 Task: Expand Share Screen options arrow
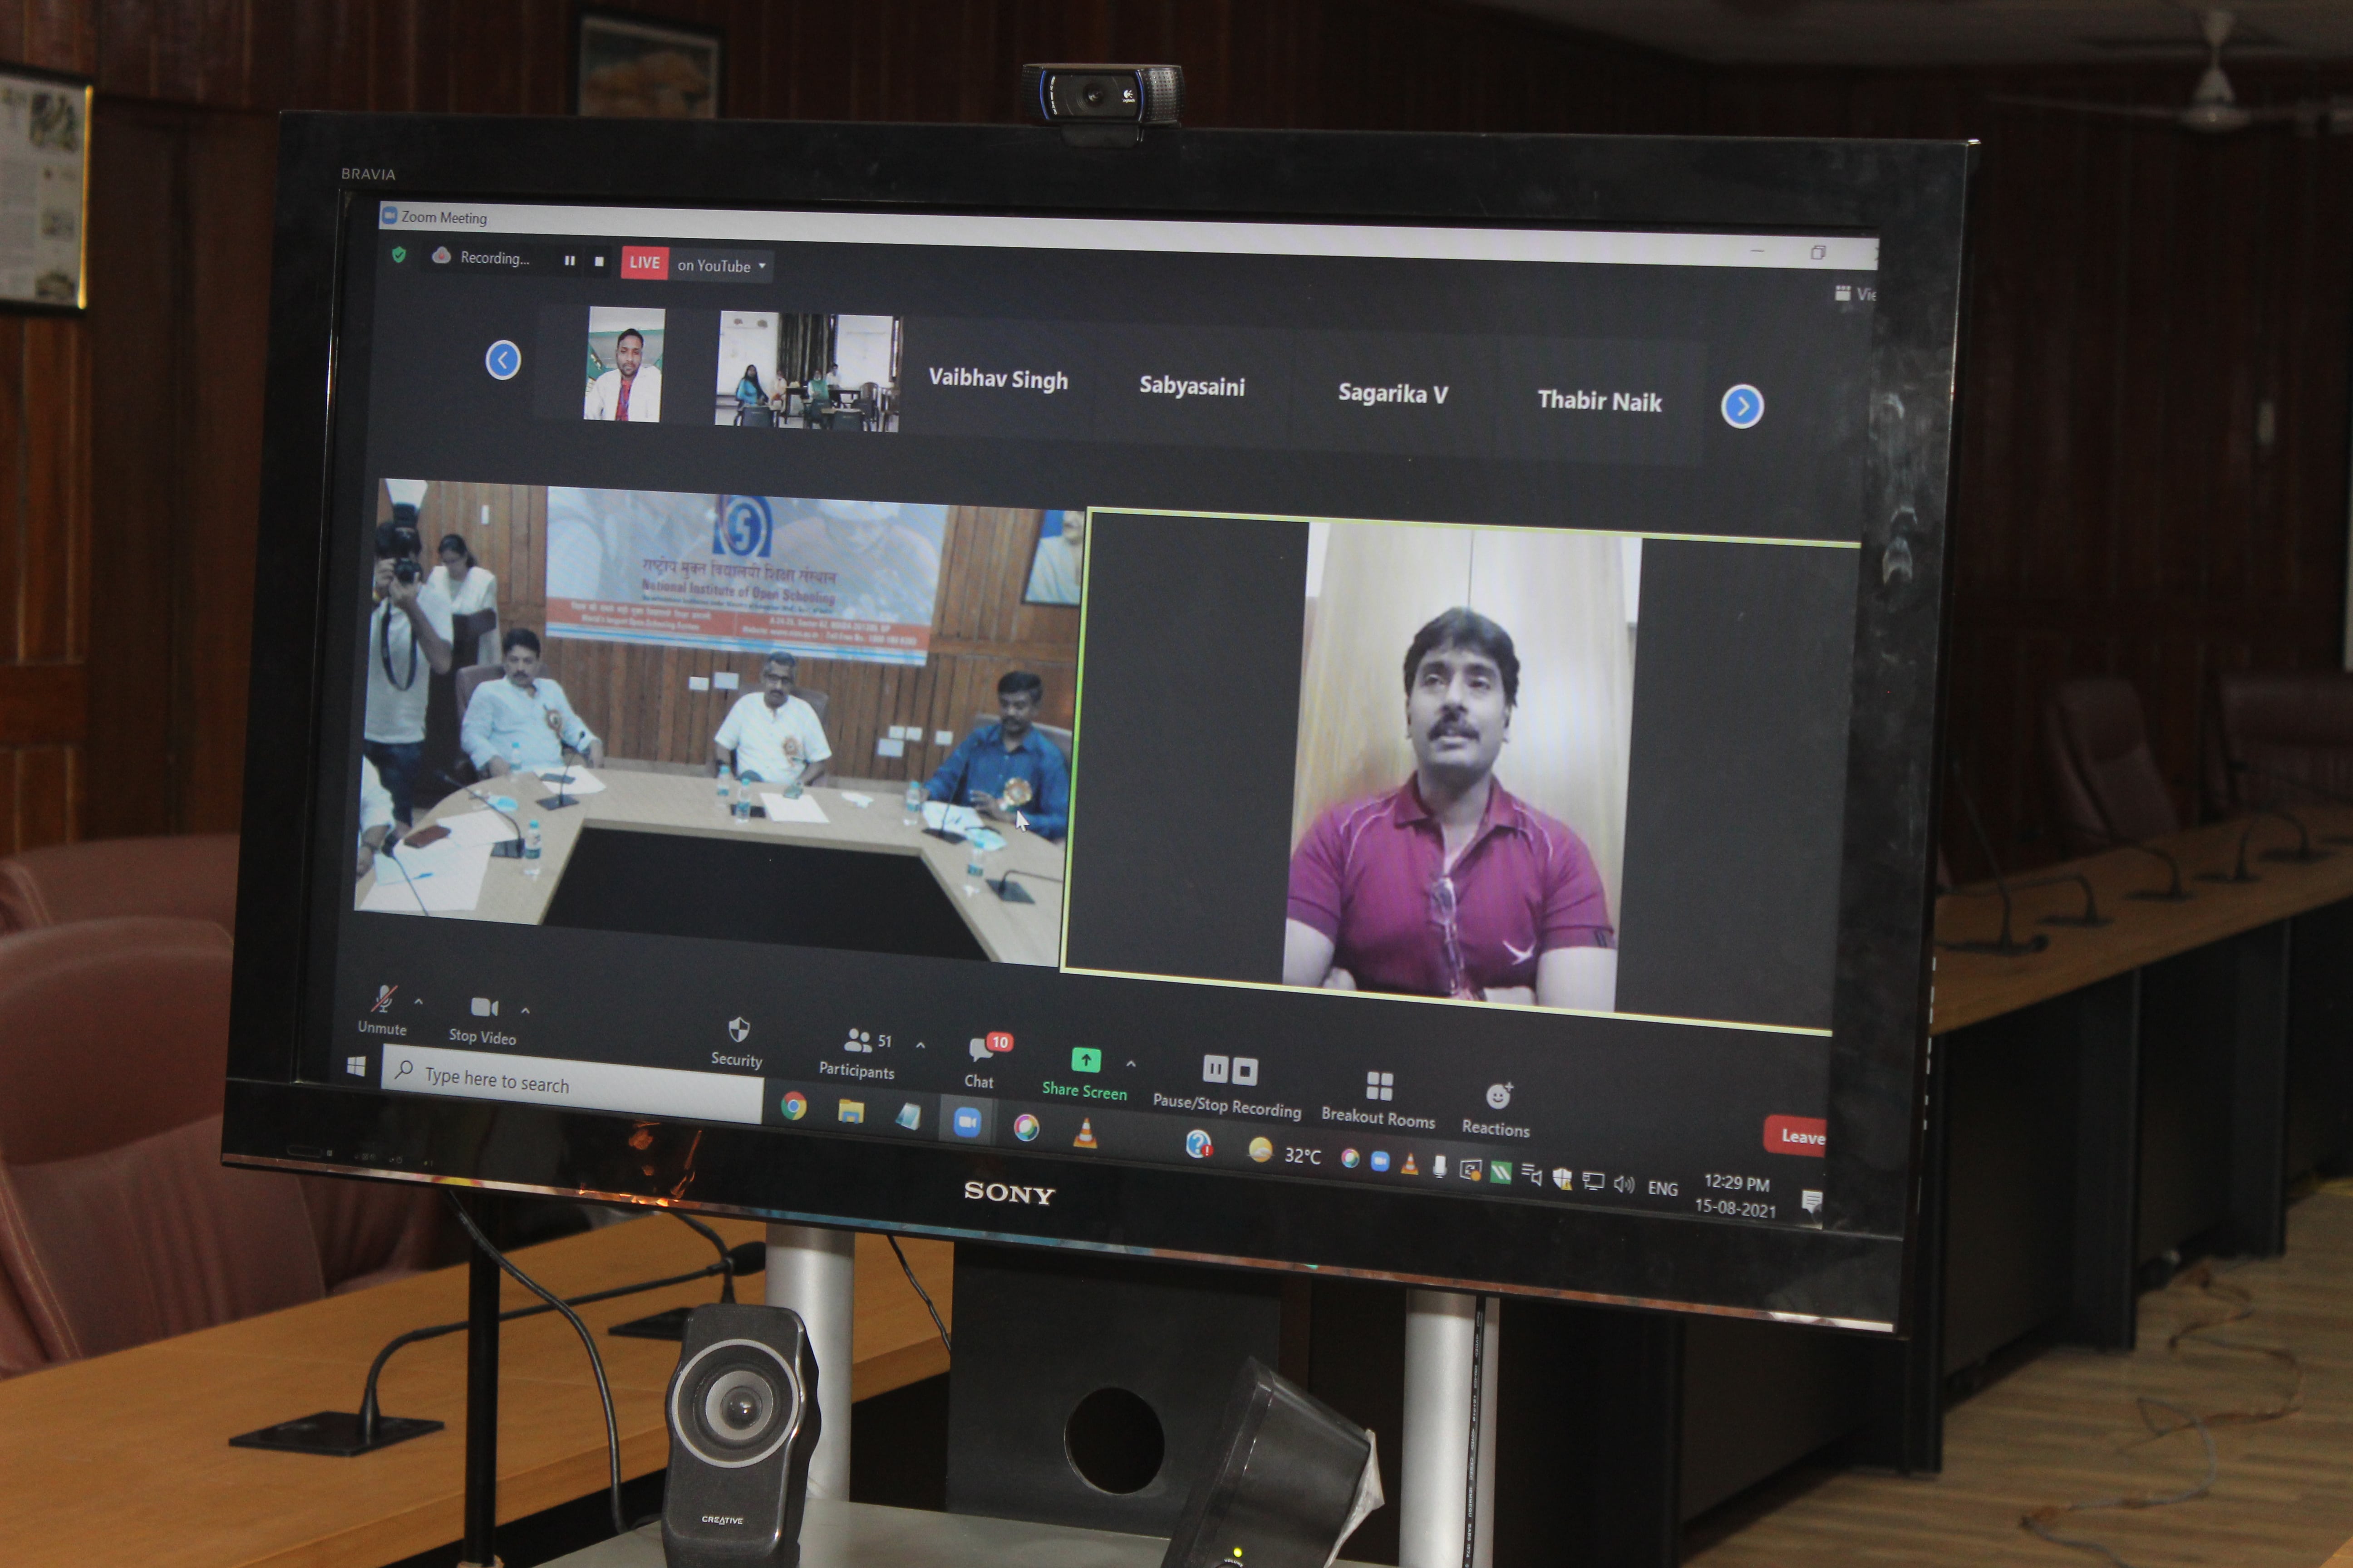(1131, 1064)
